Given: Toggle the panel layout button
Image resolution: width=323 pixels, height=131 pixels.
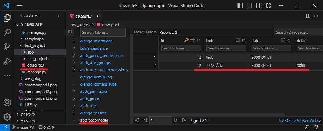Looking at the screenshot, I should tap(249, 5).
